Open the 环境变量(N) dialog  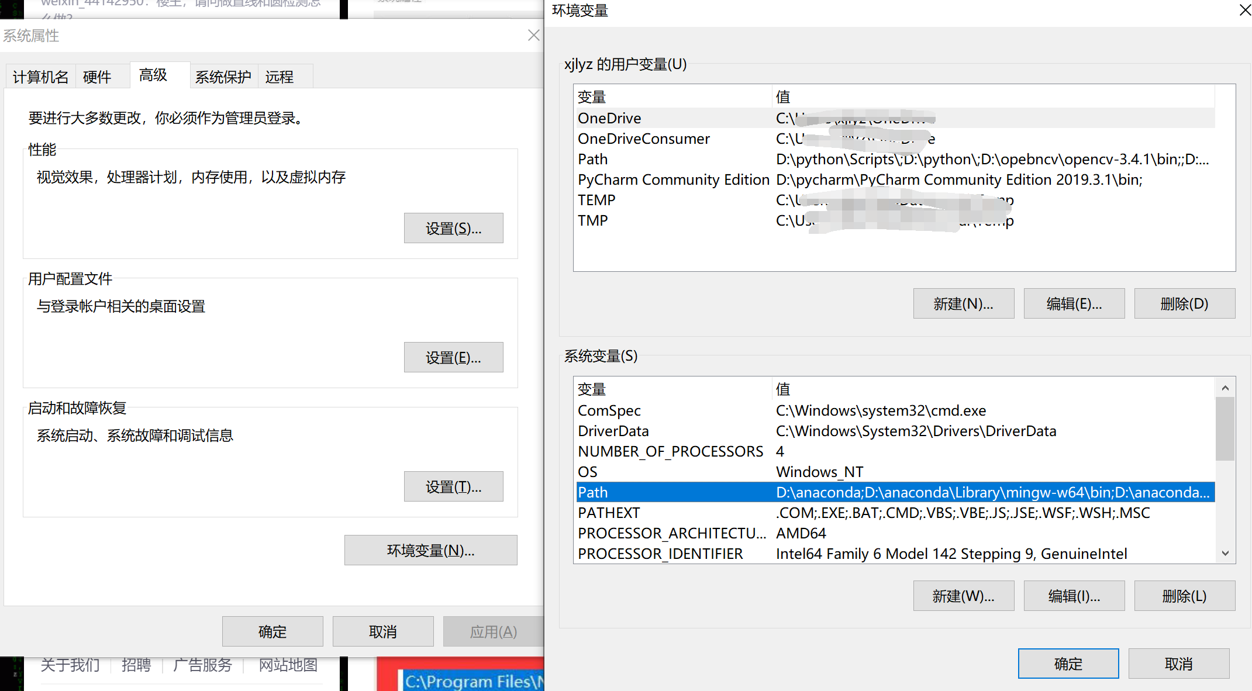click(x=430, y=550)
